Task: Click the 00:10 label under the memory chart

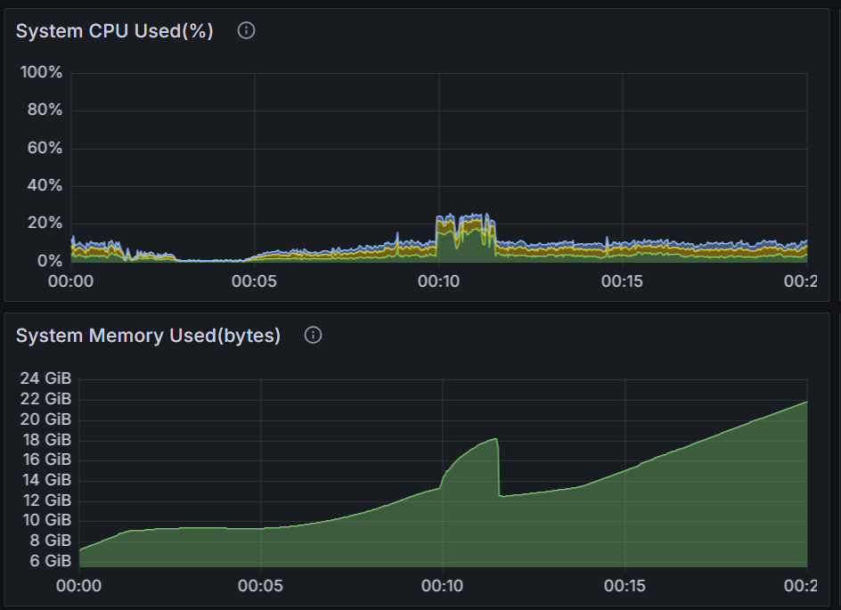Action: pyautogui.click(x=442, y=586)
